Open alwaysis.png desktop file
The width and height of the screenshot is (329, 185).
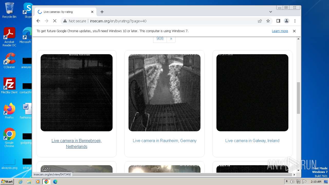pos(9,164)
